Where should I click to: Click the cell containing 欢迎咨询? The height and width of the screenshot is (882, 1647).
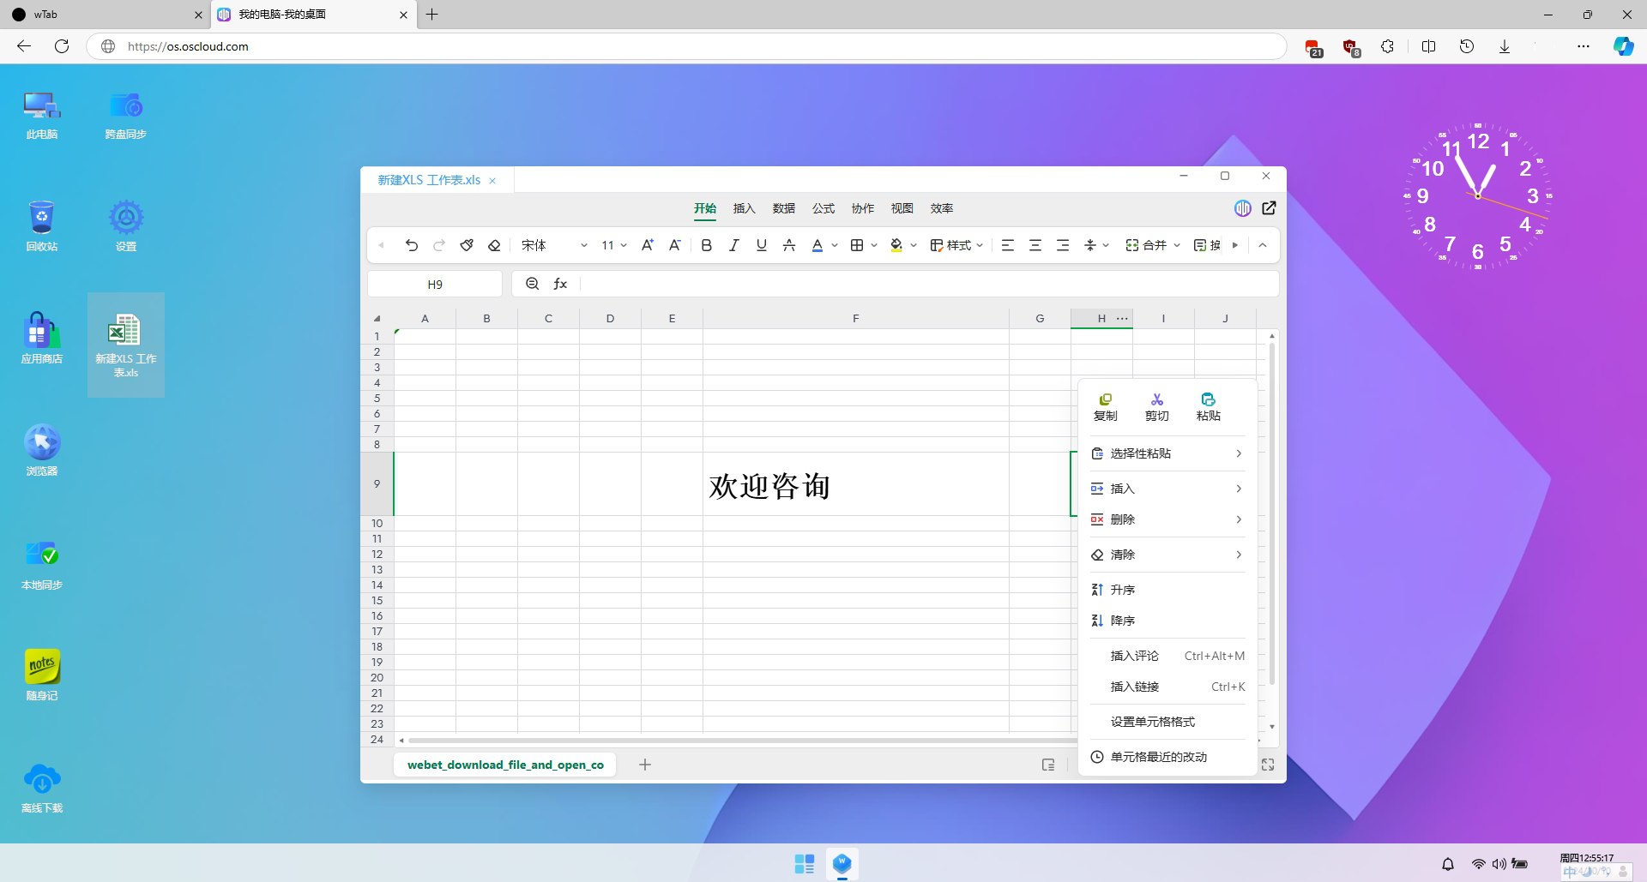[x=855, y=484]
